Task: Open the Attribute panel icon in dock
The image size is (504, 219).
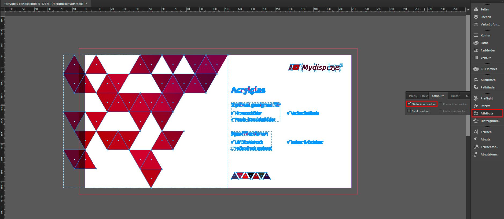Action: coord(476,113)
